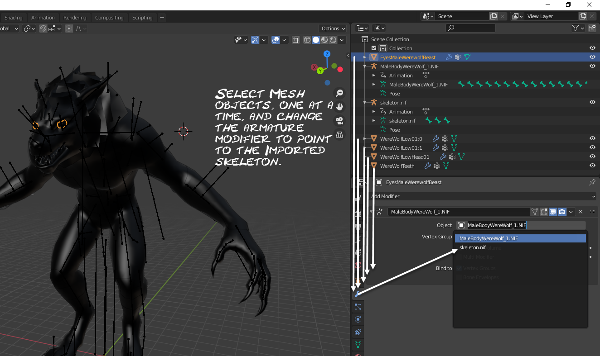Toggle visibility of skeleton.nif armature

coord(592,102)
